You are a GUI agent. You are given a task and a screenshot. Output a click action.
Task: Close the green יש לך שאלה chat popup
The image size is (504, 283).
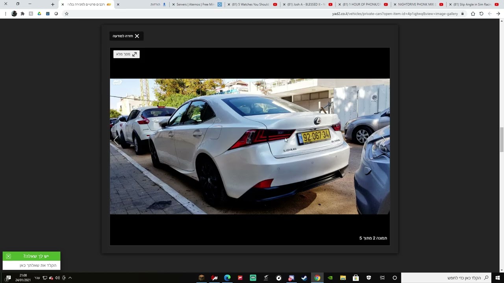tap(8, 256)
